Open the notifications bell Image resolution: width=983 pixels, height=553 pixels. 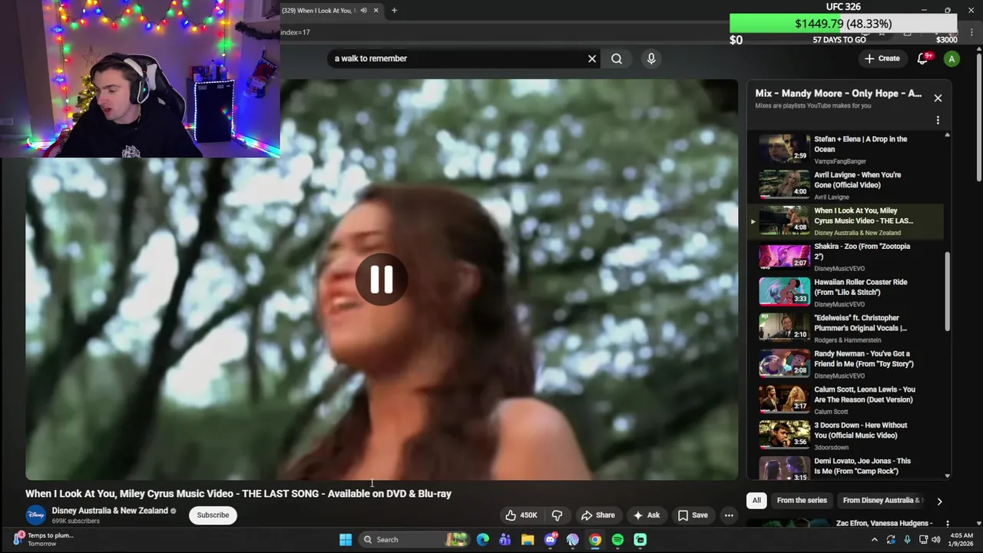coord(923,58)
